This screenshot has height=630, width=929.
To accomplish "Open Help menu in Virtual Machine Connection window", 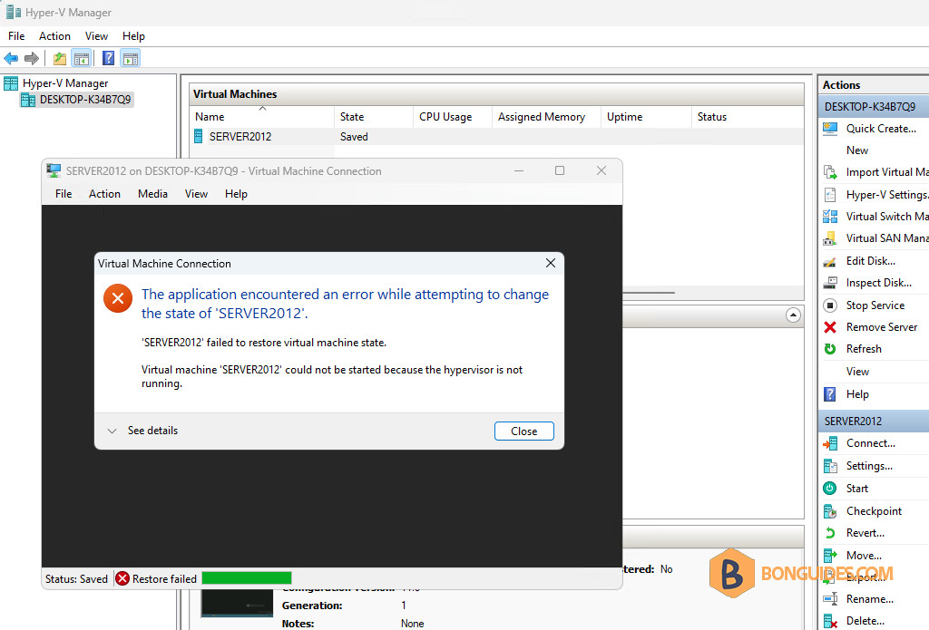I will tap(236, 194).
